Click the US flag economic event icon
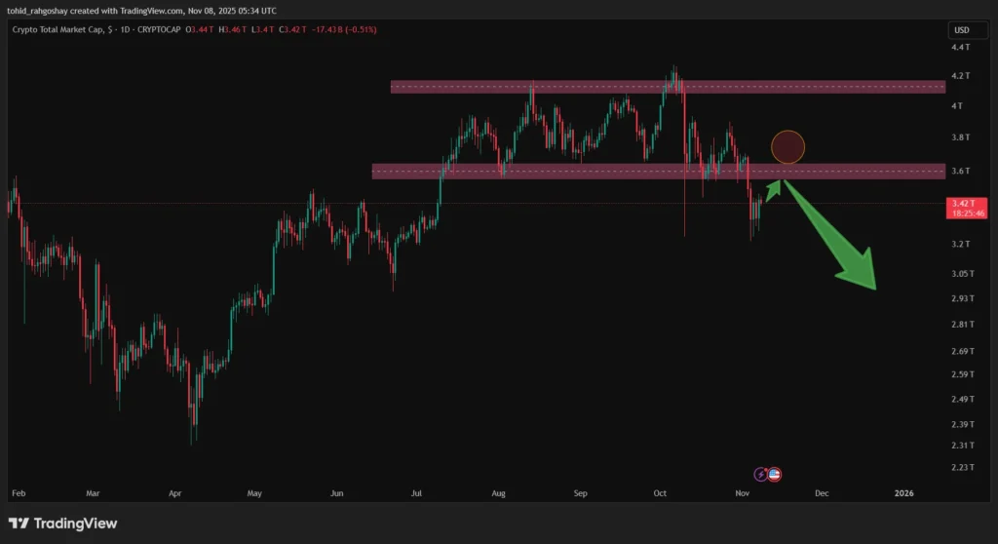Viewport: 998px width, 544px height. tap(775, 474)
